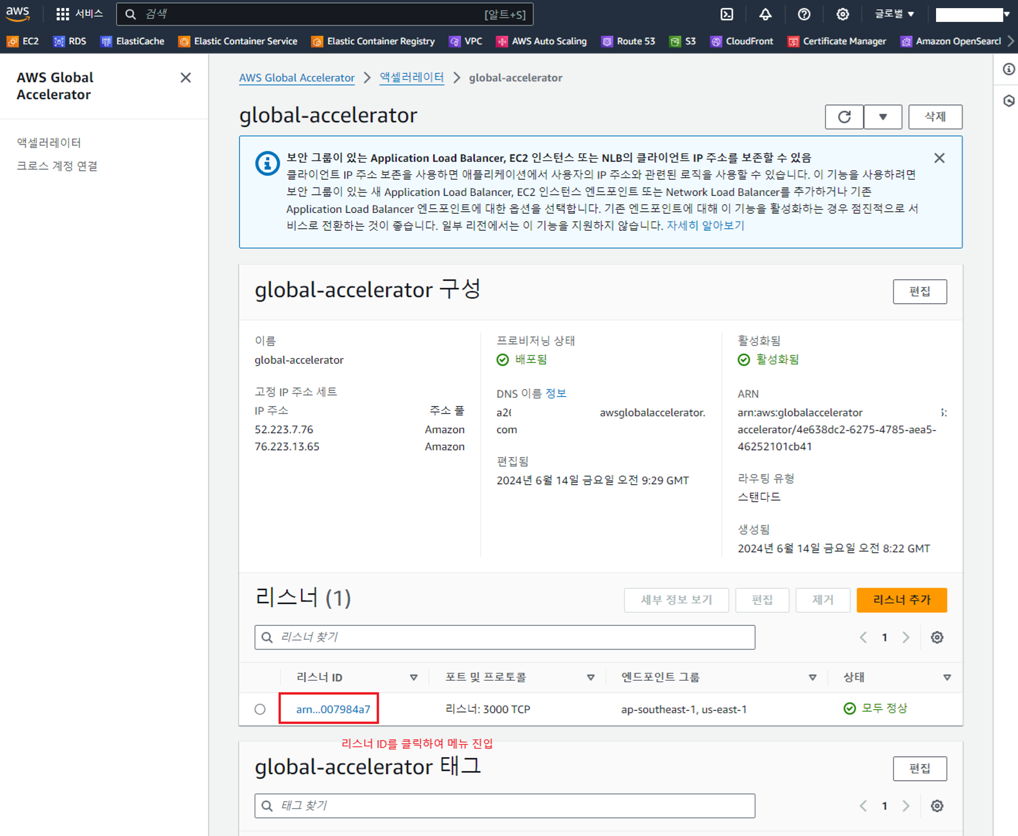This screenshot has height=836, width=1018.
Task: Open the notifications bell
Action: 765,14
